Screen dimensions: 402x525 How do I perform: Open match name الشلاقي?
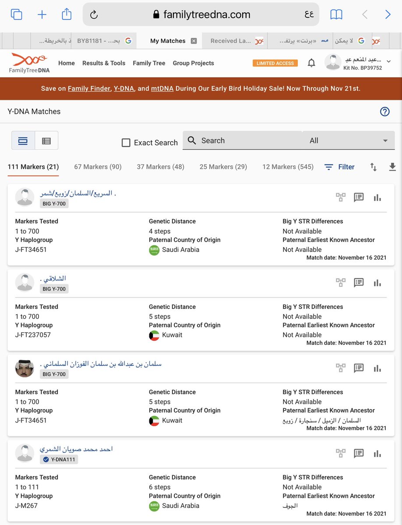(x=53, y=279)
